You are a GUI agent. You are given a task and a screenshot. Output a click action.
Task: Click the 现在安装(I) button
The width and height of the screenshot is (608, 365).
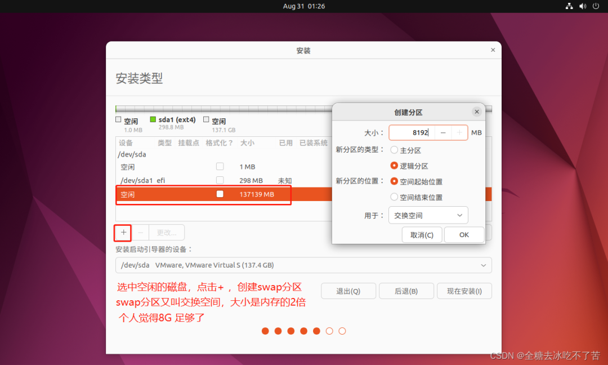pyautogui.click(x=464, y=291)
